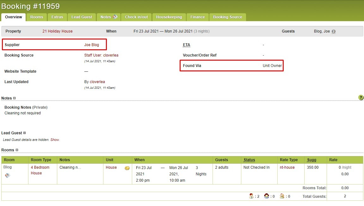Click guest count icon next to Blog, Joe

(334, 32)
